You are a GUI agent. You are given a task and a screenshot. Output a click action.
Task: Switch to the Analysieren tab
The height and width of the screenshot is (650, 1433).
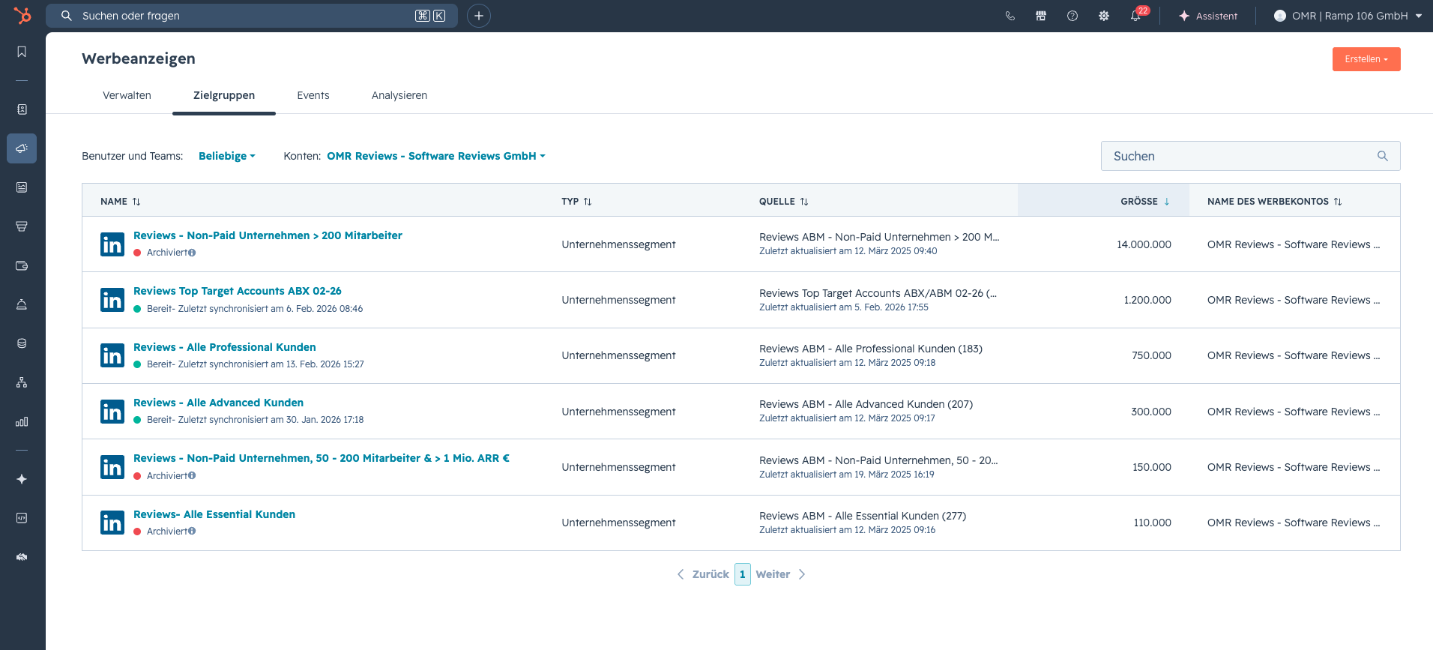tap(399, 95)
